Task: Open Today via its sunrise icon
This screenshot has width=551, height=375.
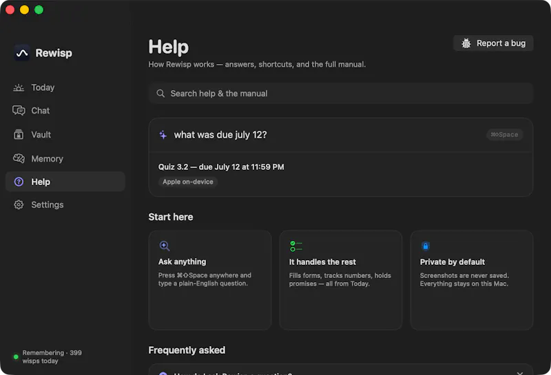Action: (19, 88)
